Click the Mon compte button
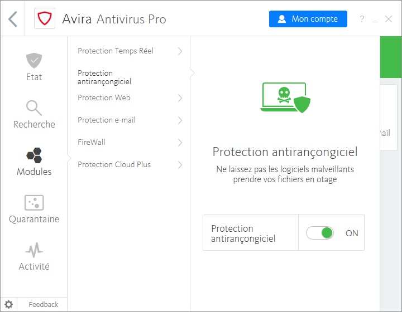 click(308, 19)
